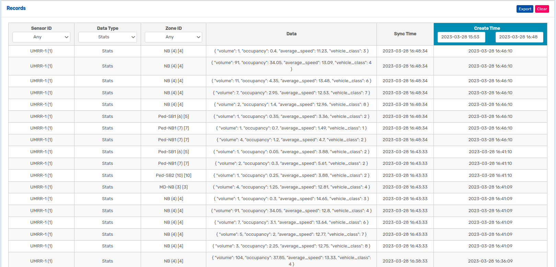Open the Zone ID filter dropdown

coord(173,37)
